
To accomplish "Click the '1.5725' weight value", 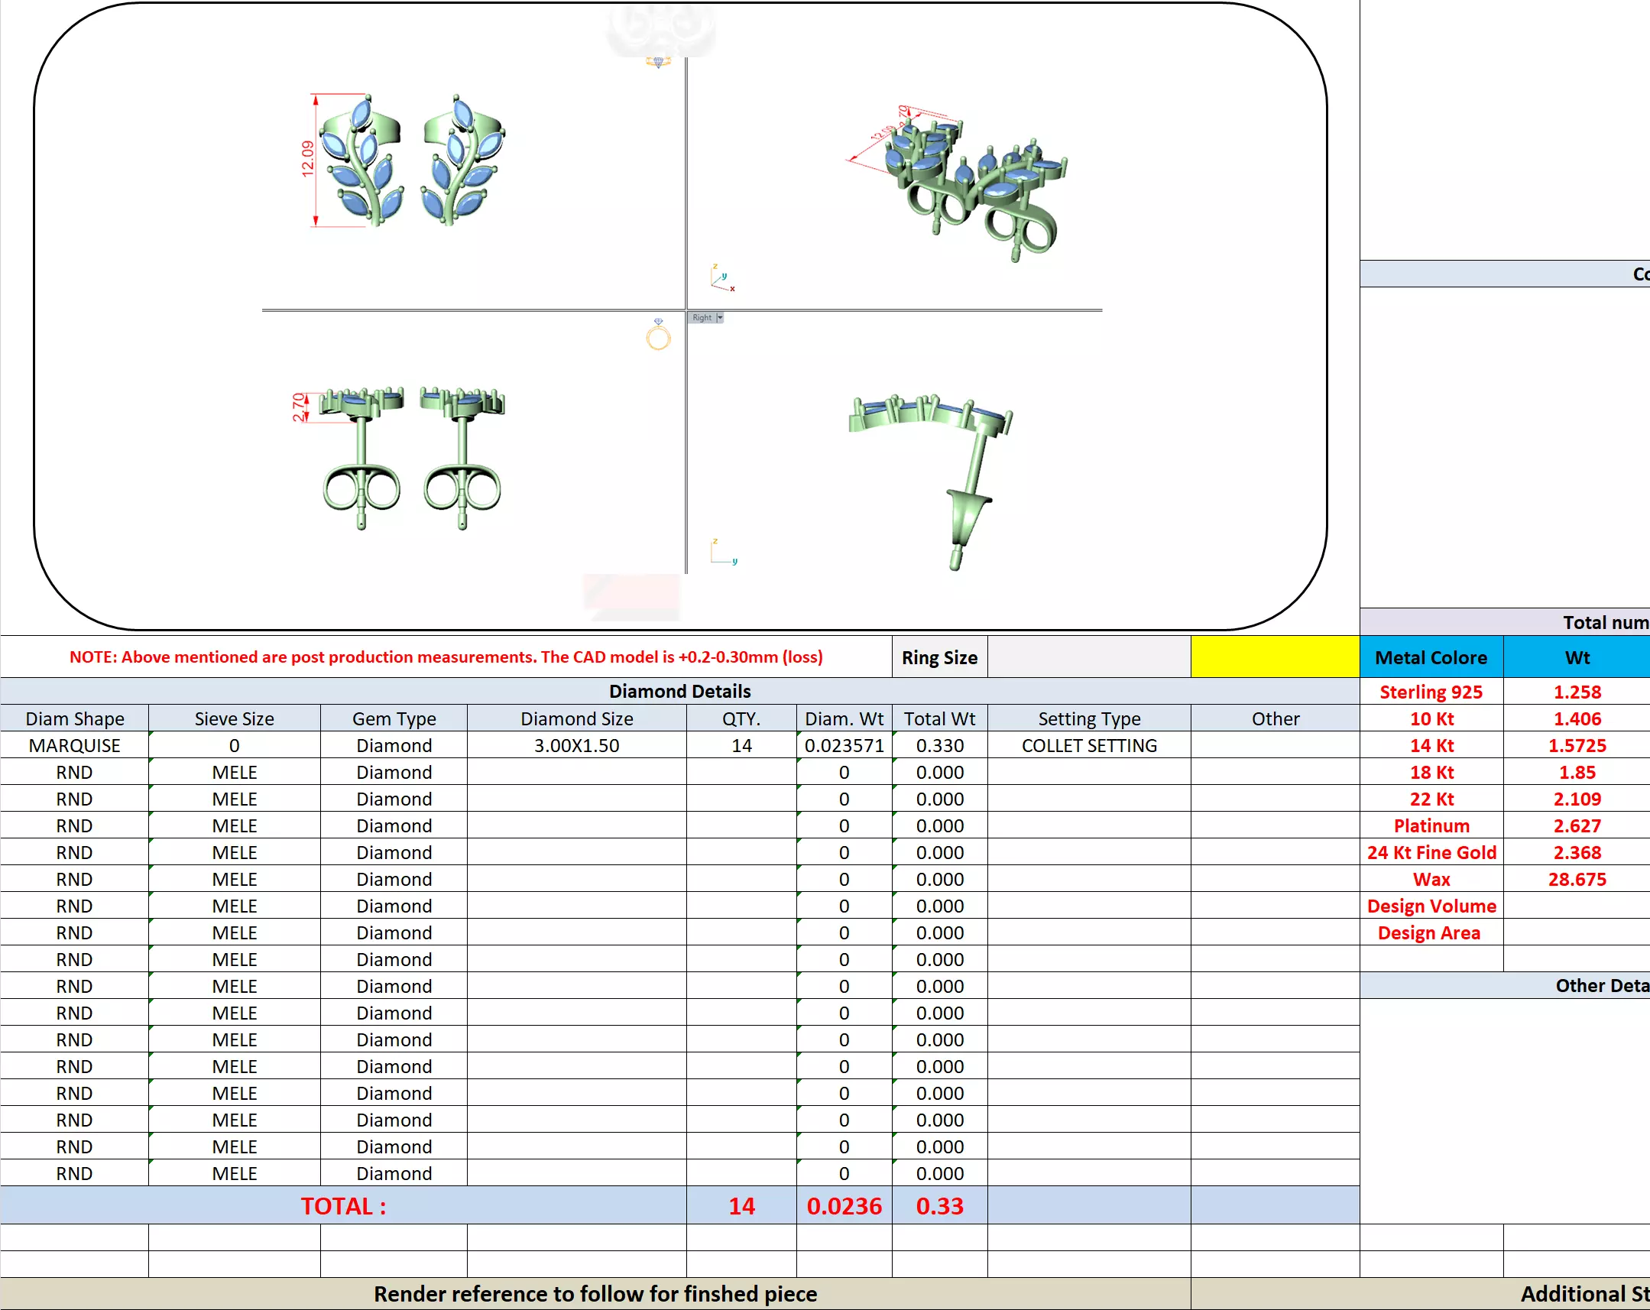I will [x=1577, y=745].
